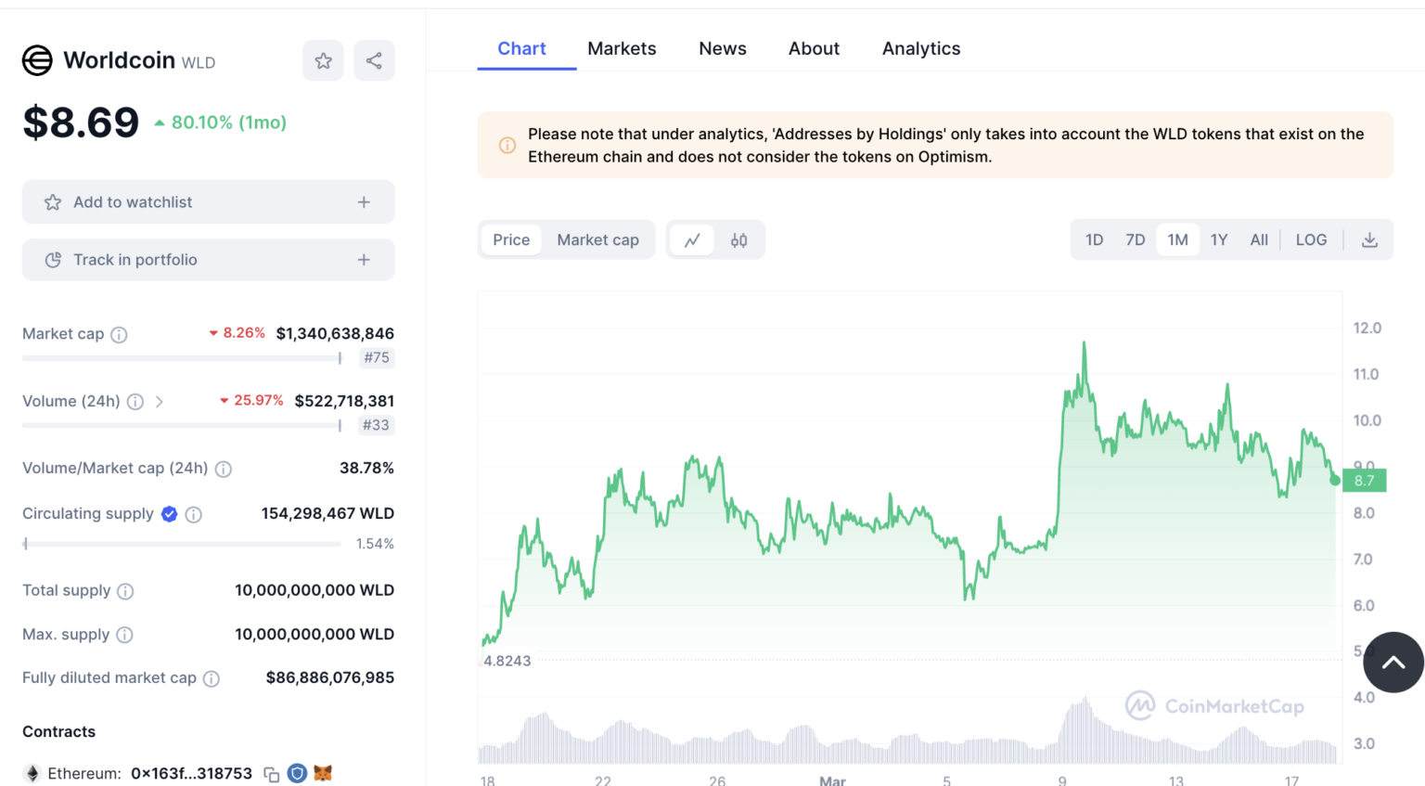Switch chart to Market cap view
Viewport: 1425px width, 786px height.
coord(597,240)
